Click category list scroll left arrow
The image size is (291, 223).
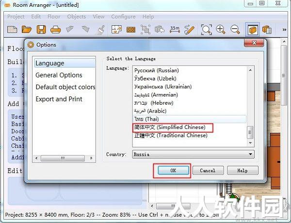tap(36, 158)
